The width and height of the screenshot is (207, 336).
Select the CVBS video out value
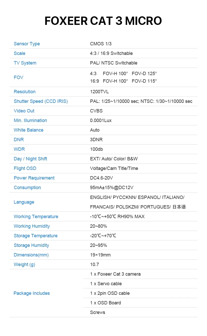pyautogui.click(x=96, y=111)
